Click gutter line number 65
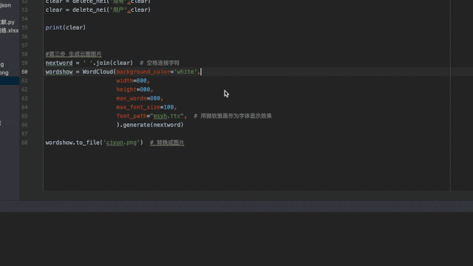The width and height of the screenshot is (473, 266). pyautogui.click(x=24, y=116)
